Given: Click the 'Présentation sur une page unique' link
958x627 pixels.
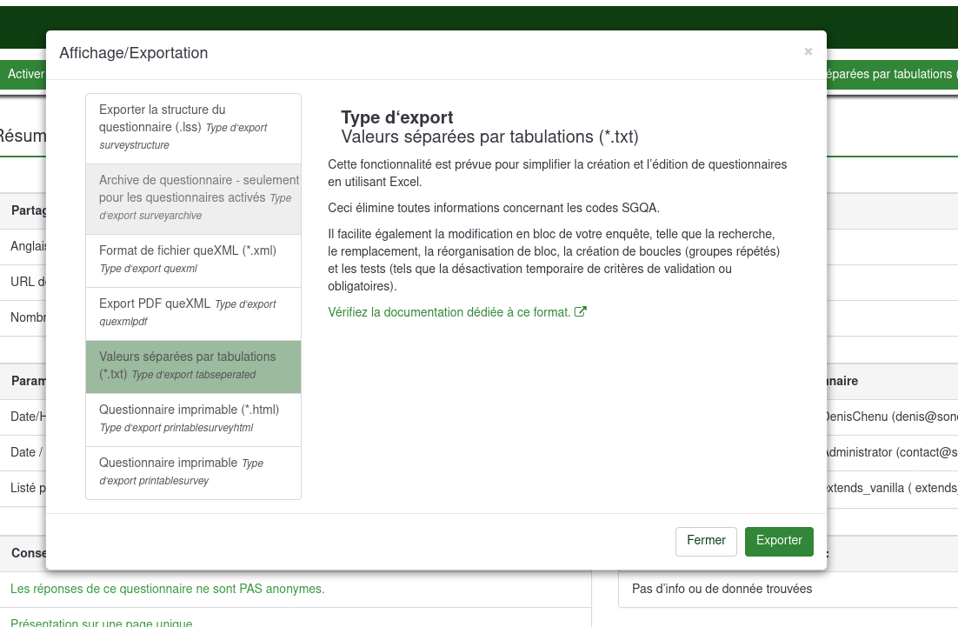Looking at the screenshot, I should pyautogui.click(x=101, y=623).
